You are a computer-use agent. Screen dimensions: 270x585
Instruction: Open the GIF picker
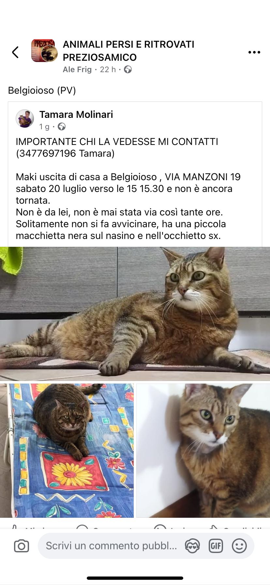pyautogui.click(x=216, y=546)
